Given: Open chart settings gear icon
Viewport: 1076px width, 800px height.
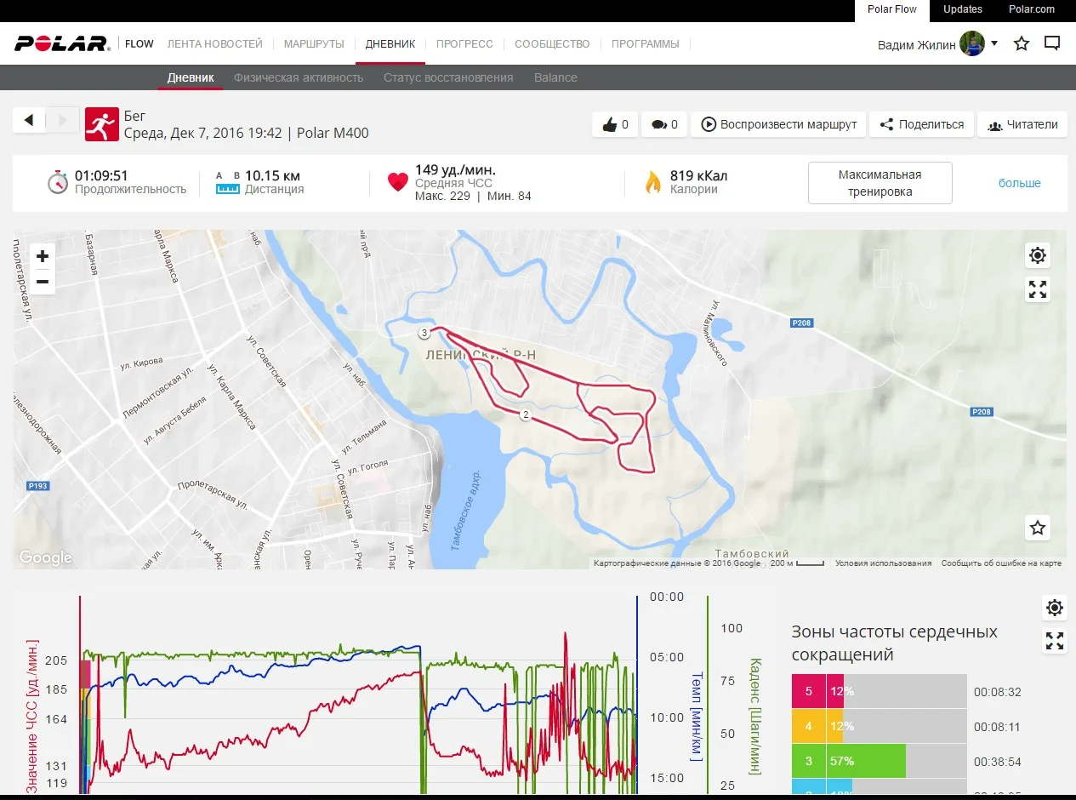Looking at the screenshot, I should pyautogui.click(x=1055, y=608).
